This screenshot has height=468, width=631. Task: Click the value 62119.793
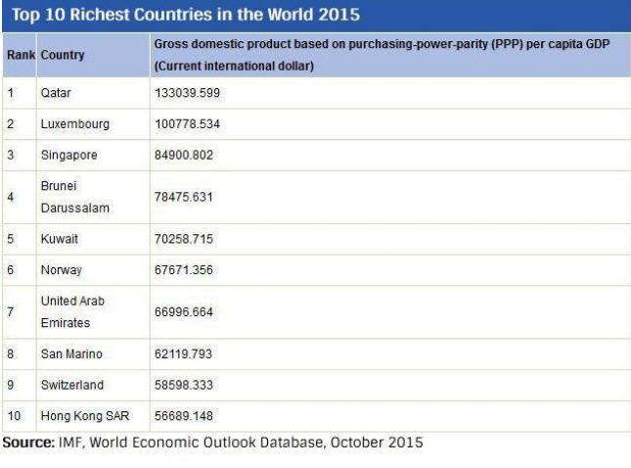click(x=183, y=354)
